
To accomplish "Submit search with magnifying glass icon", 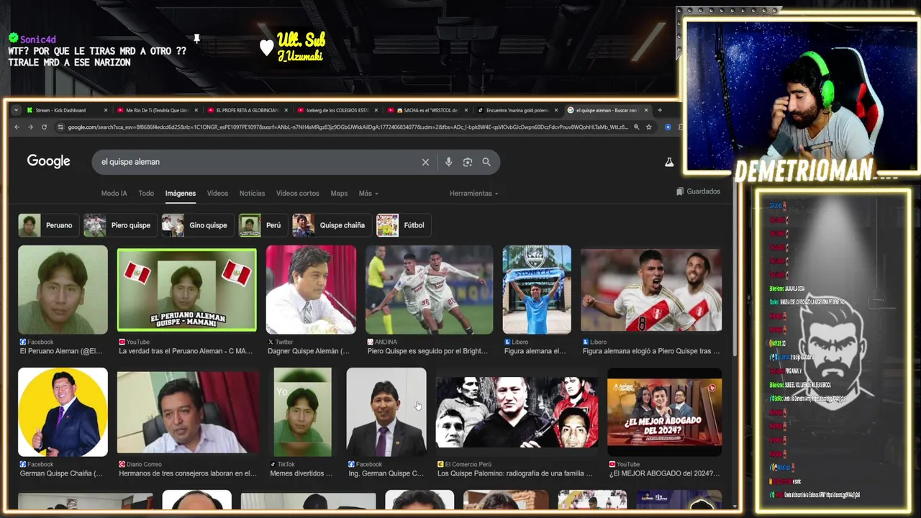I will point(486,162).
